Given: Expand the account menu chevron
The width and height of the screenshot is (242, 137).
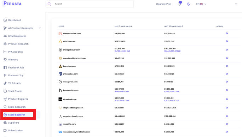Looking at the screenshot, I should click(236, 4).
